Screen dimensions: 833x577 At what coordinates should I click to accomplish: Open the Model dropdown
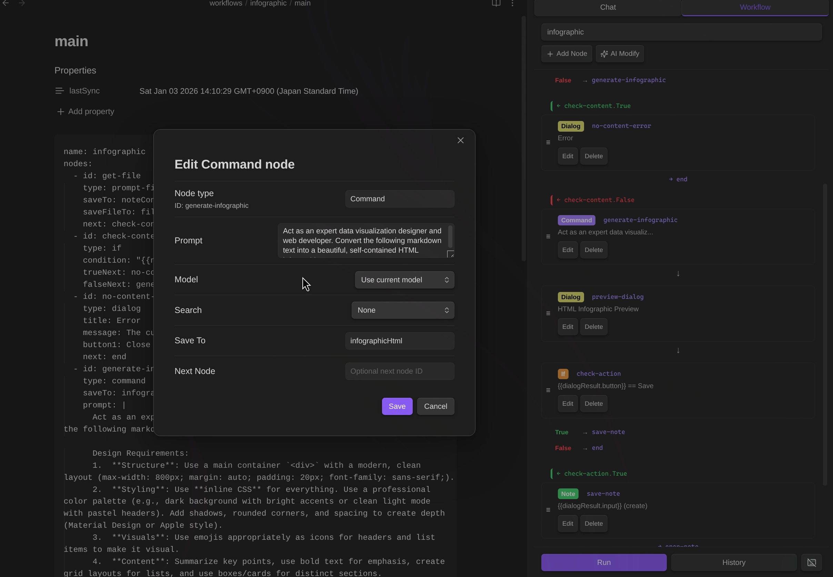pos(404,280)
